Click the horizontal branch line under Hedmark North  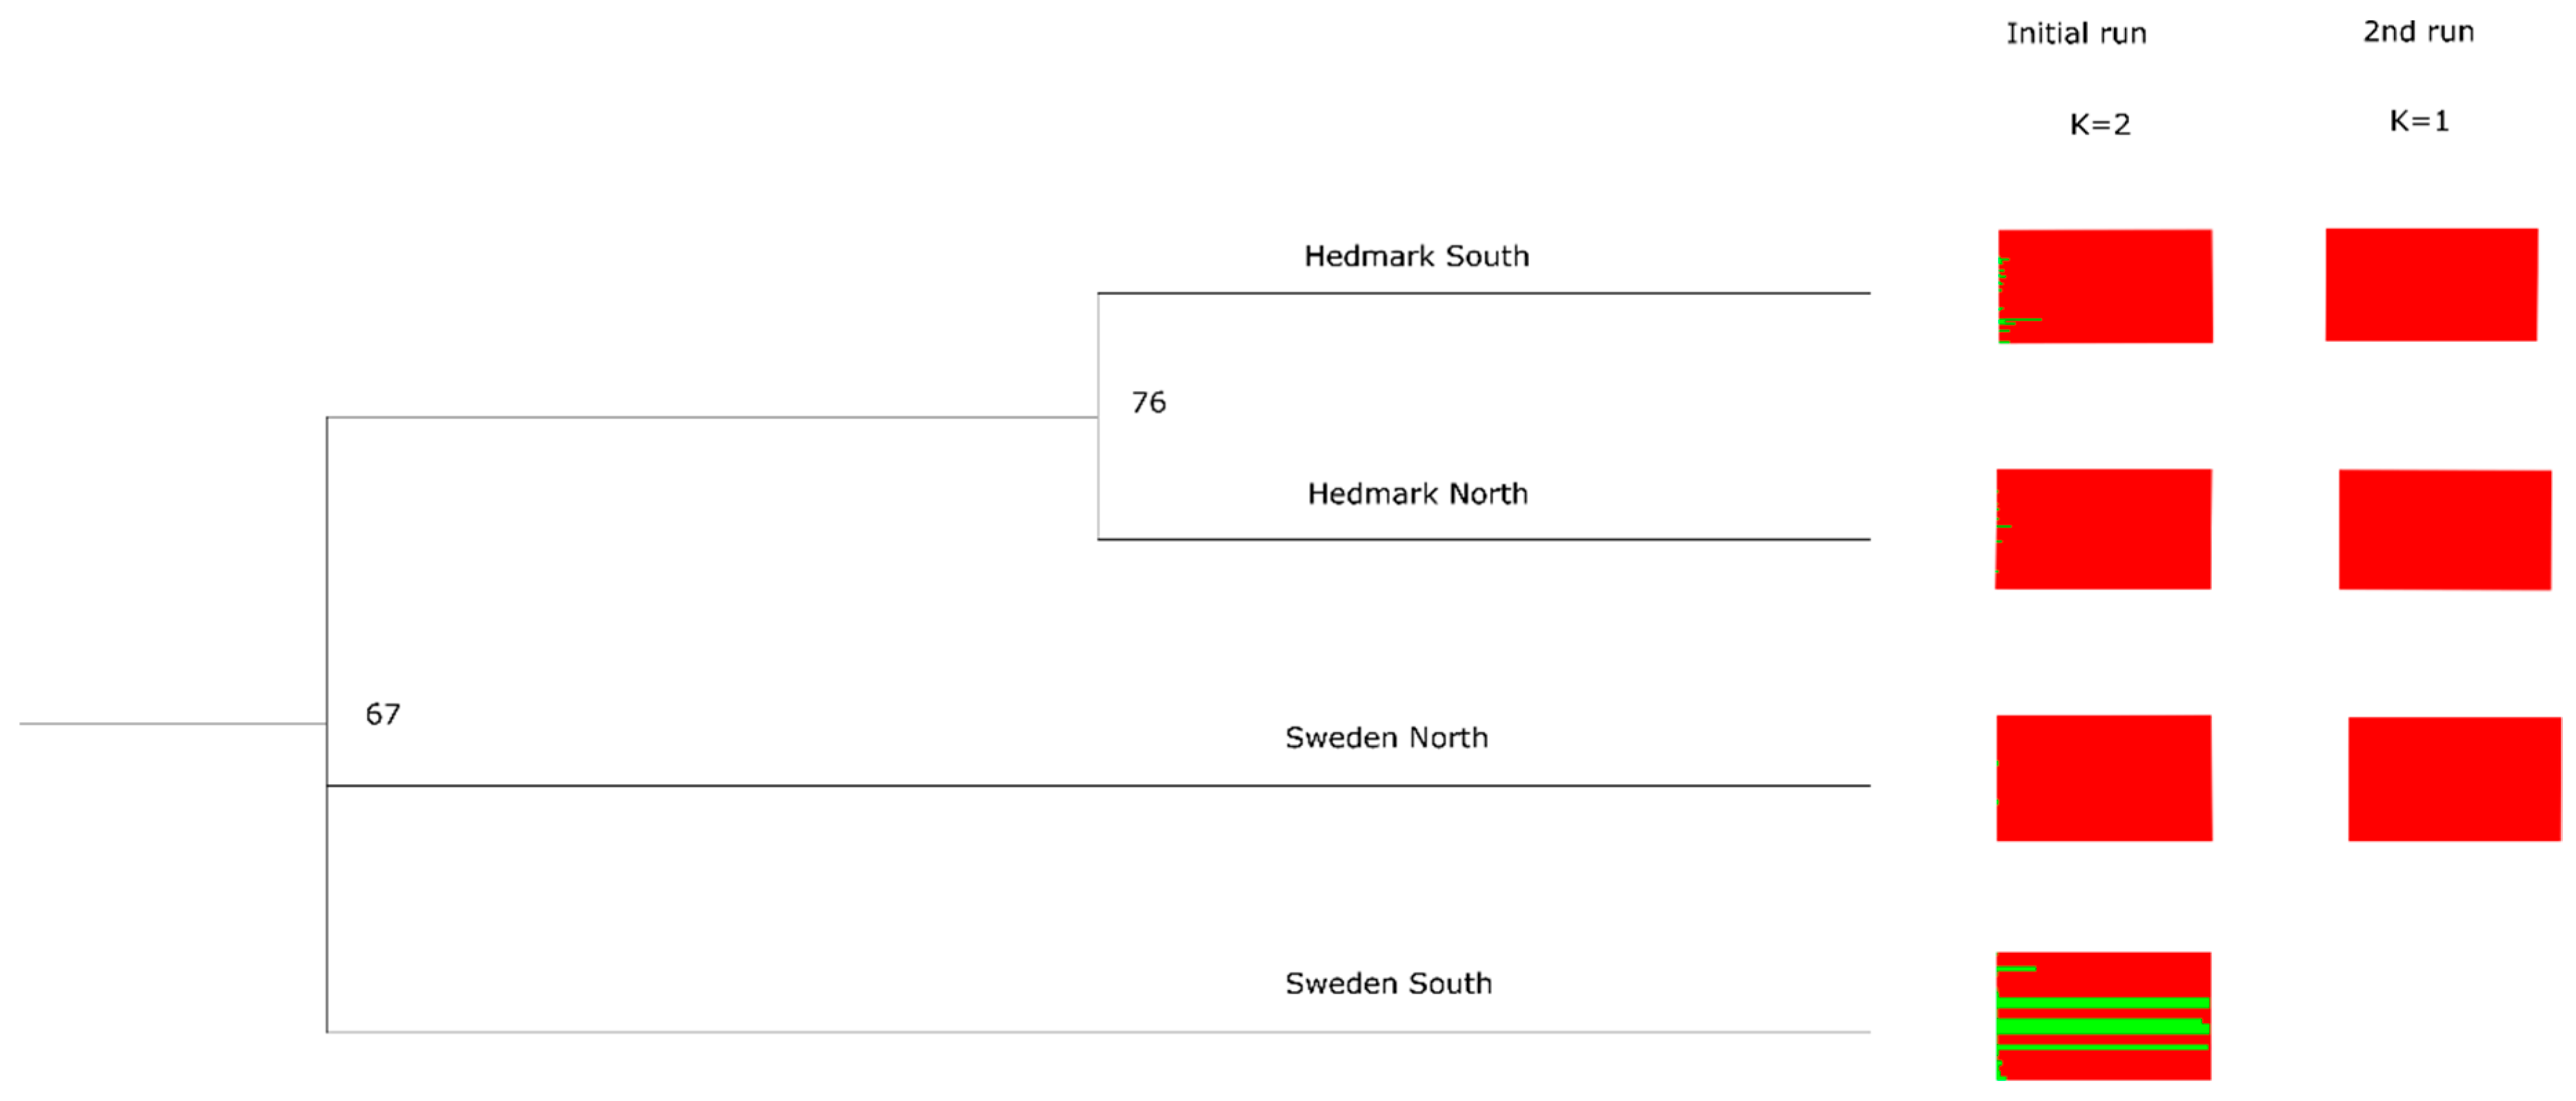(1483, 540)
